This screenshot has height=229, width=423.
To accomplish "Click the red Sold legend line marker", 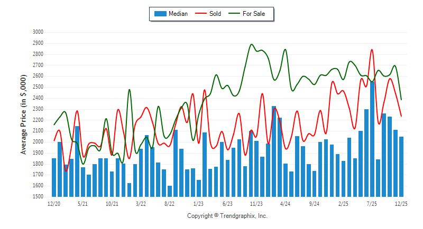I will coord(200,14).
